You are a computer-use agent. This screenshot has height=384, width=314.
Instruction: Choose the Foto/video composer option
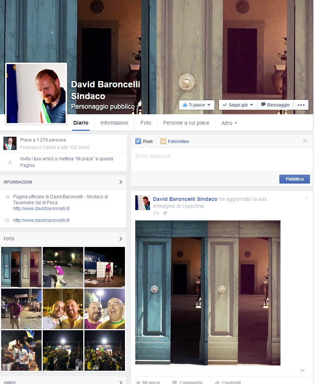[x=175, y=141]
